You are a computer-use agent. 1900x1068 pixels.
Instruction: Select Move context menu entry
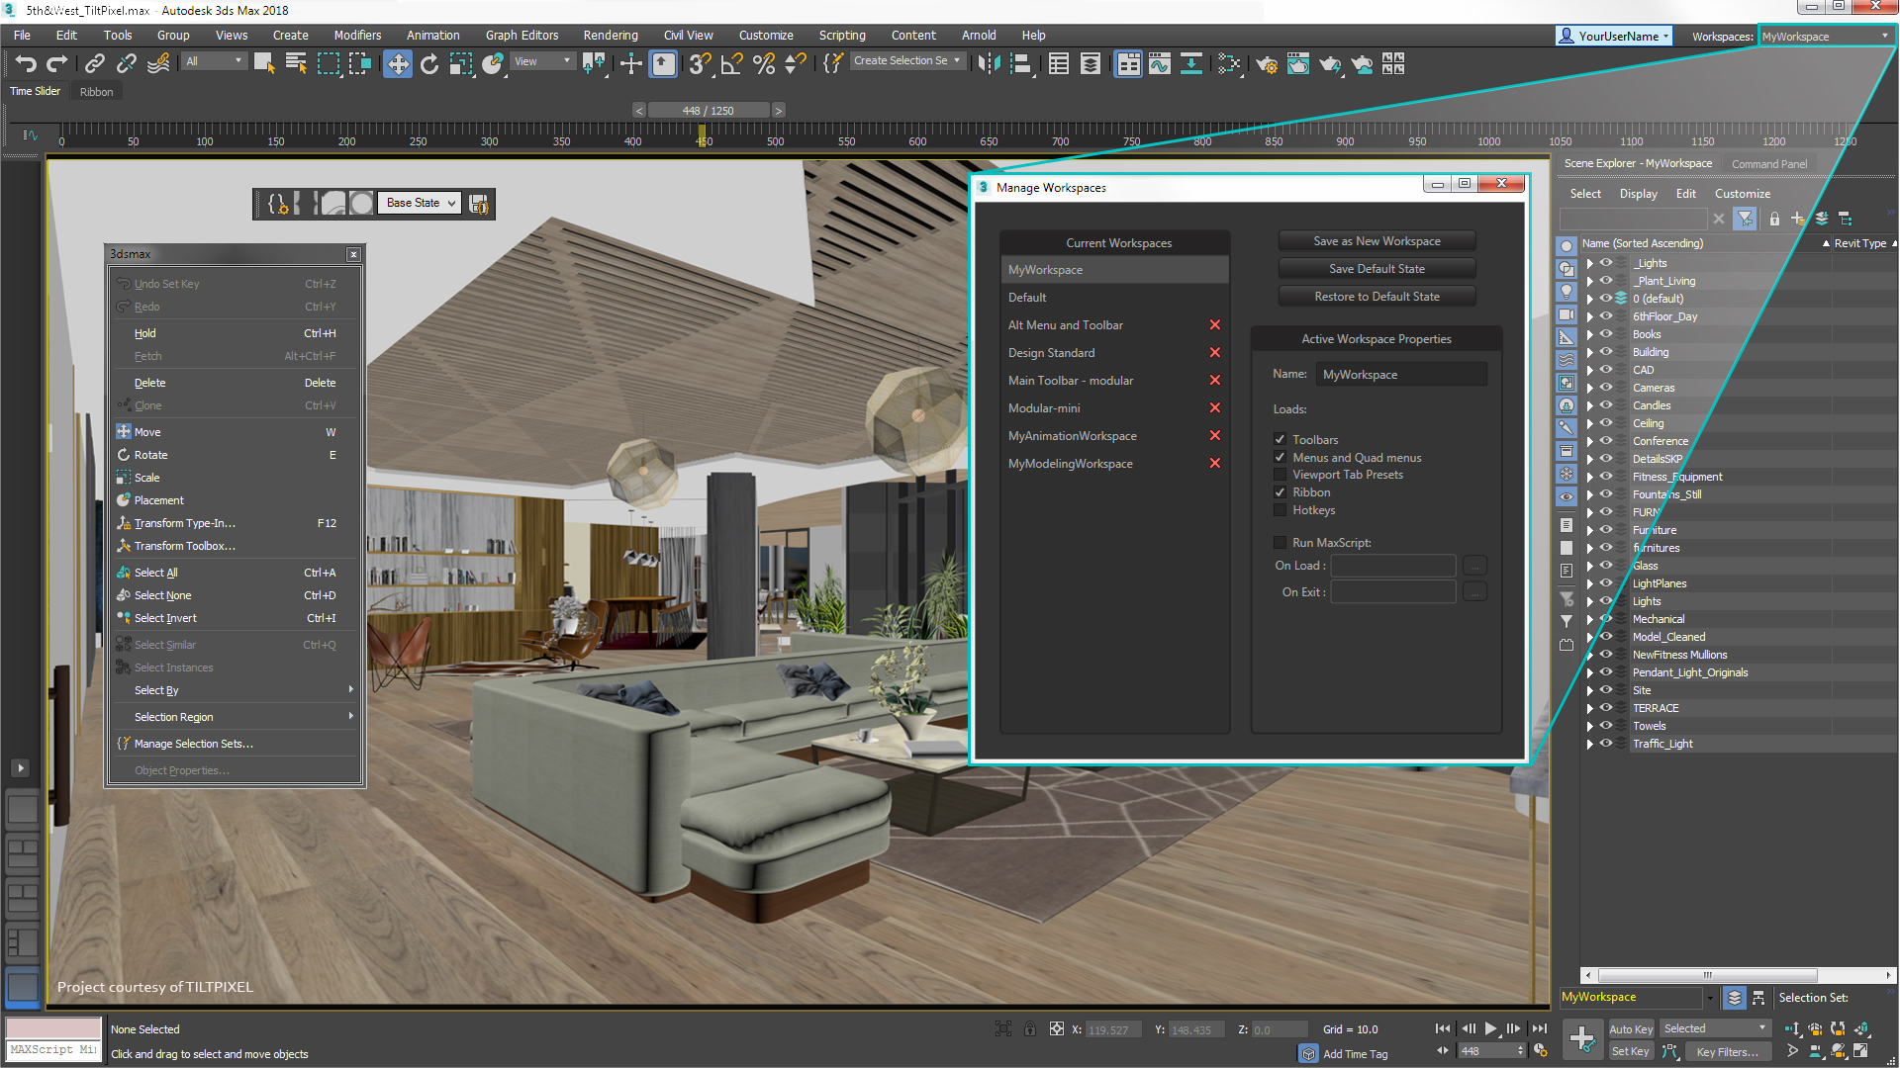(x=147, y=431)
